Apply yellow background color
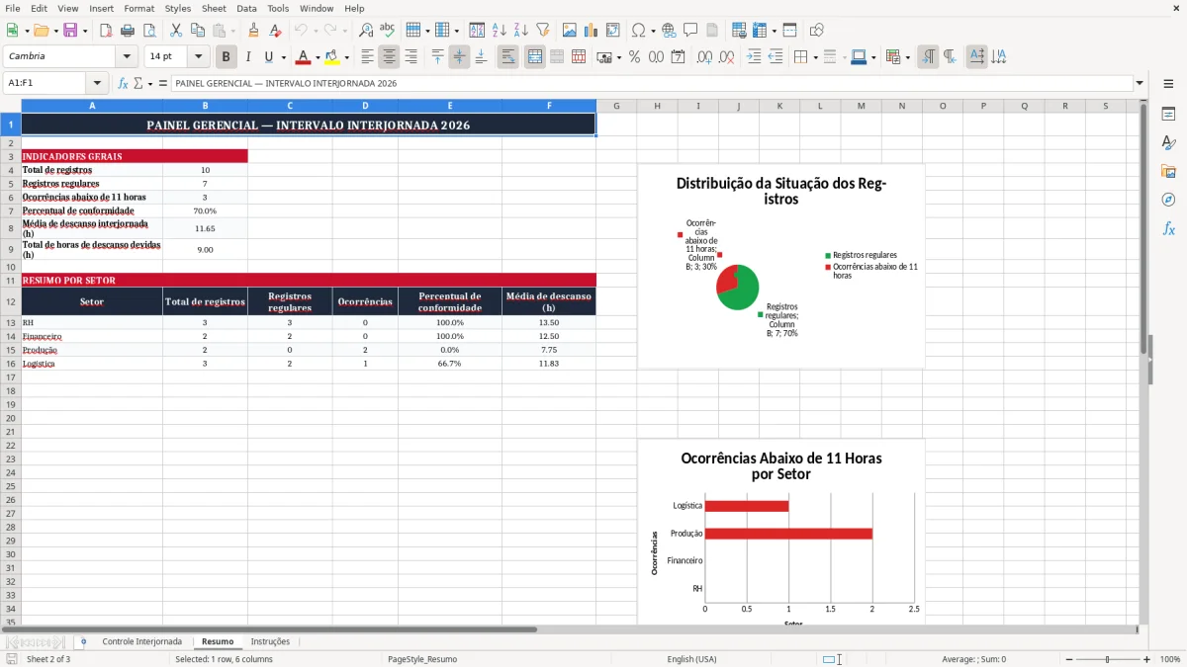The height and width of the screenshot is (667, 1187). click(332, 57)
